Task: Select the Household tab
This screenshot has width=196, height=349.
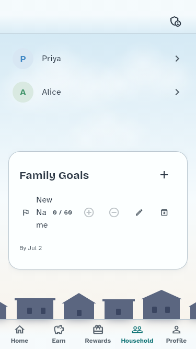Action: pyautogui.click(x=137, y=334)
